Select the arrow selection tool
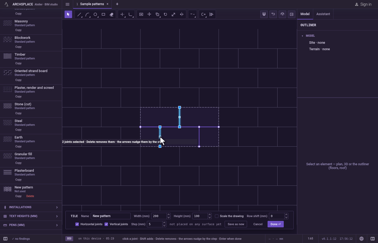Screen dimensions: 378x243 68,14
